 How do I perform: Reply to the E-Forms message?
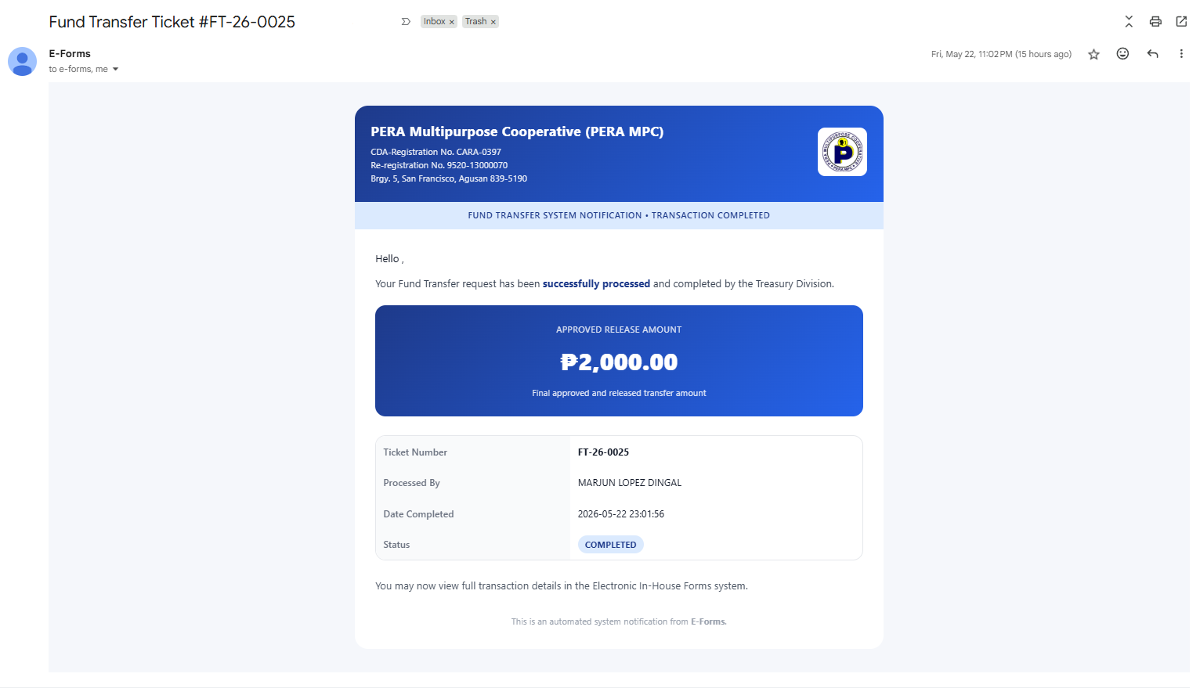click(1152, 53)
